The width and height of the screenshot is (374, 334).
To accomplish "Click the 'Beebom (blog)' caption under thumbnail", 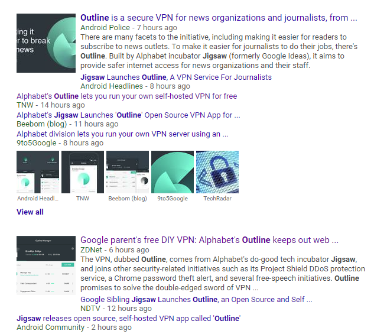I will [x=127, y=199].
